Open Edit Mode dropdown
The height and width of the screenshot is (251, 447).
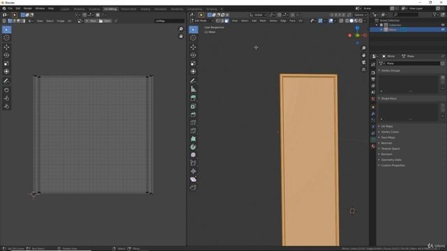tap(202, 21)
